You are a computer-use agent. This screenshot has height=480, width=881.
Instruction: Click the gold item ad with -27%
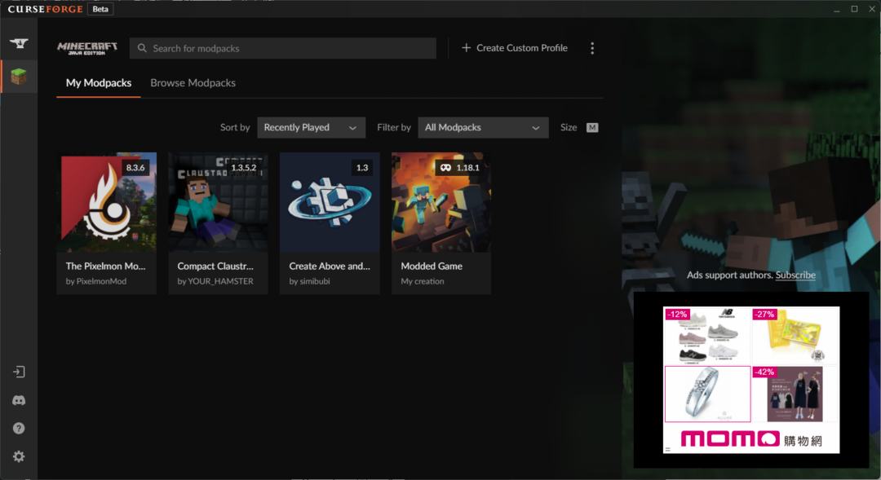pos(795,335)
